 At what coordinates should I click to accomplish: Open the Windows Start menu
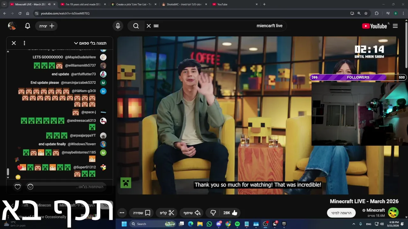pos(124,224)
